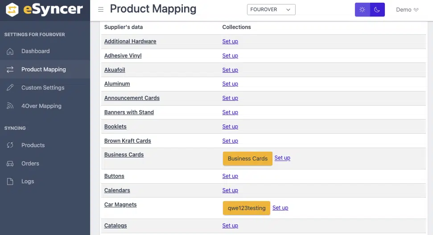Open the Banners with Stand category link
The width and height of the screenshot is (433, 235).
click(x=129, y=112)
